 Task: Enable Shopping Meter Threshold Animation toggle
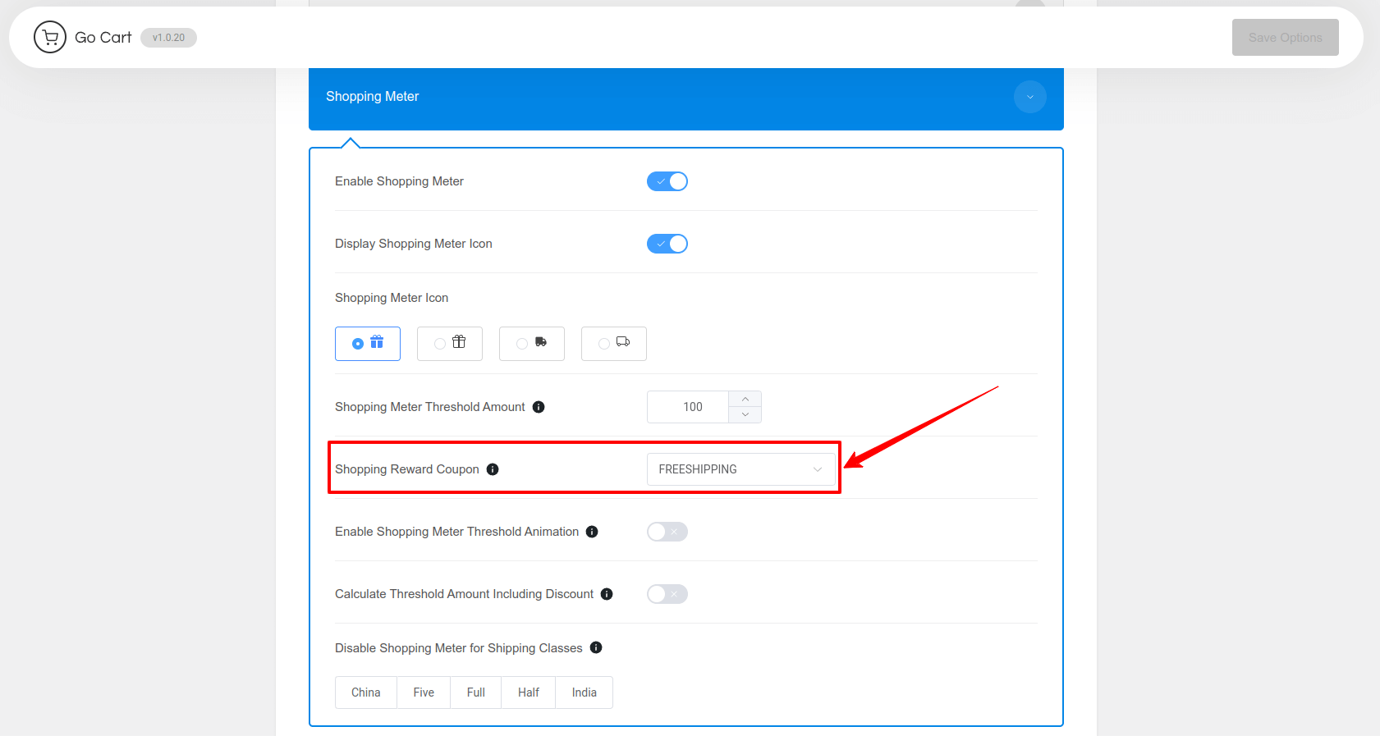pyautogui.click(x=667, y=532)
